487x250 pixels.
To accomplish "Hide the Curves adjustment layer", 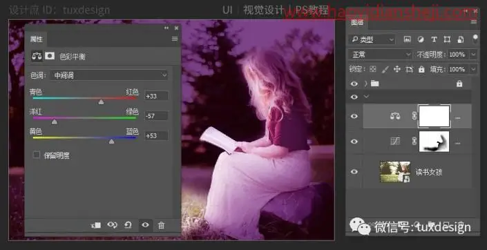I will 354,142.
